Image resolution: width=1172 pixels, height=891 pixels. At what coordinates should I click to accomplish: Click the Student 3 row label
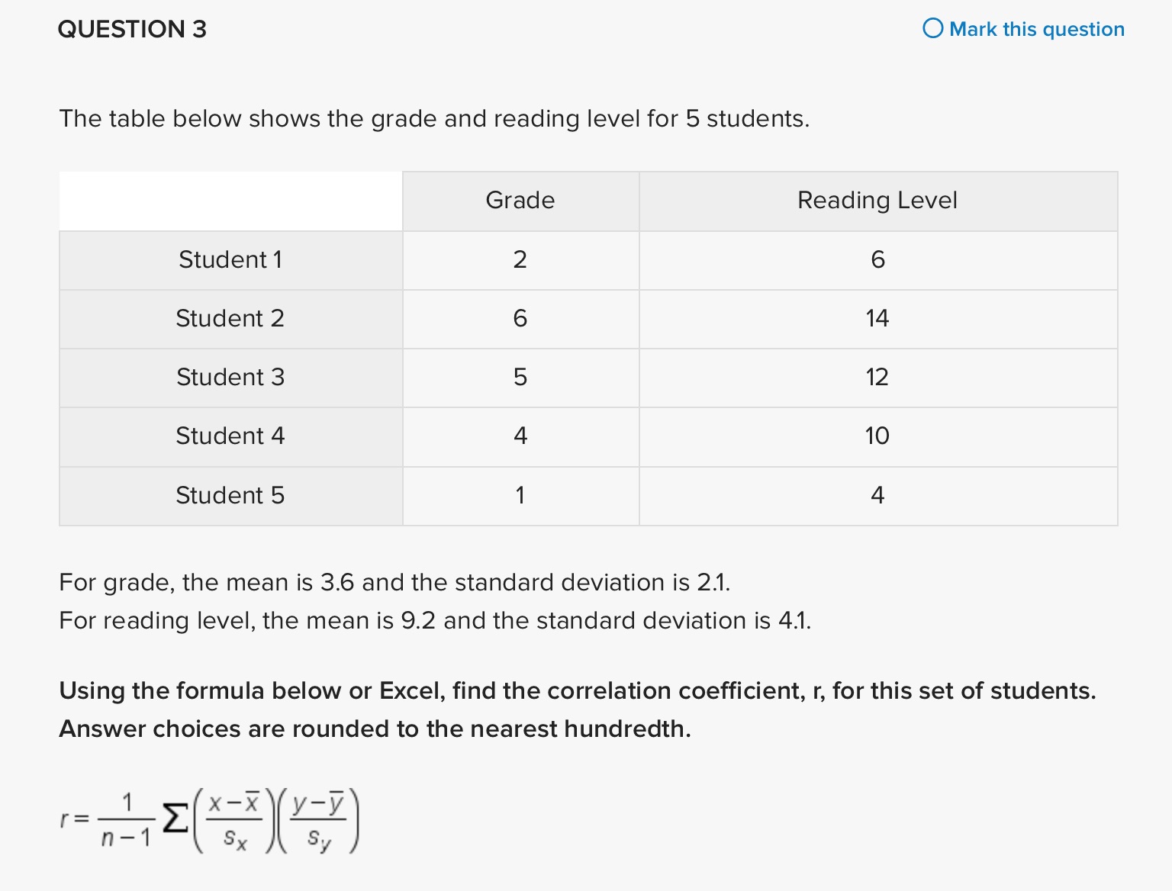[230, 378]
